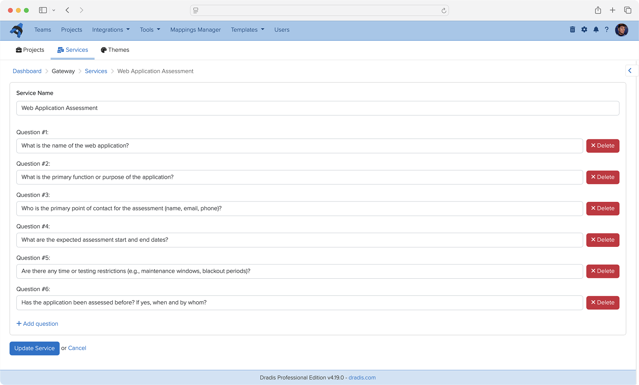Screen dimensions: 639x385
Task: Click into the Service Name field
Action: pos(318,108)
